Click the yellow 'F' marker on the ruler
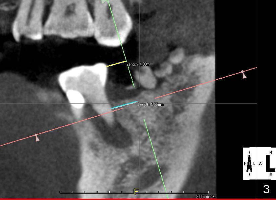 [x=136, y=192]
